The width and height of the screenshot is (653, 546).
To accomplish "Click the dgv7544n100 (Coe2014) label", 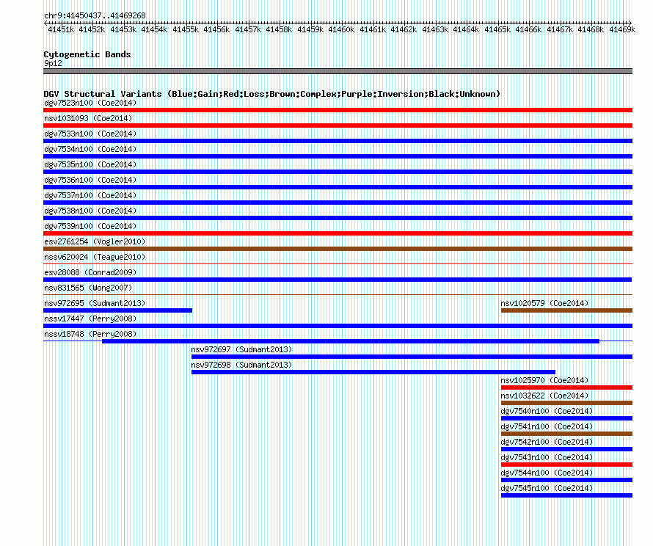I will click(x=547, y=473).
